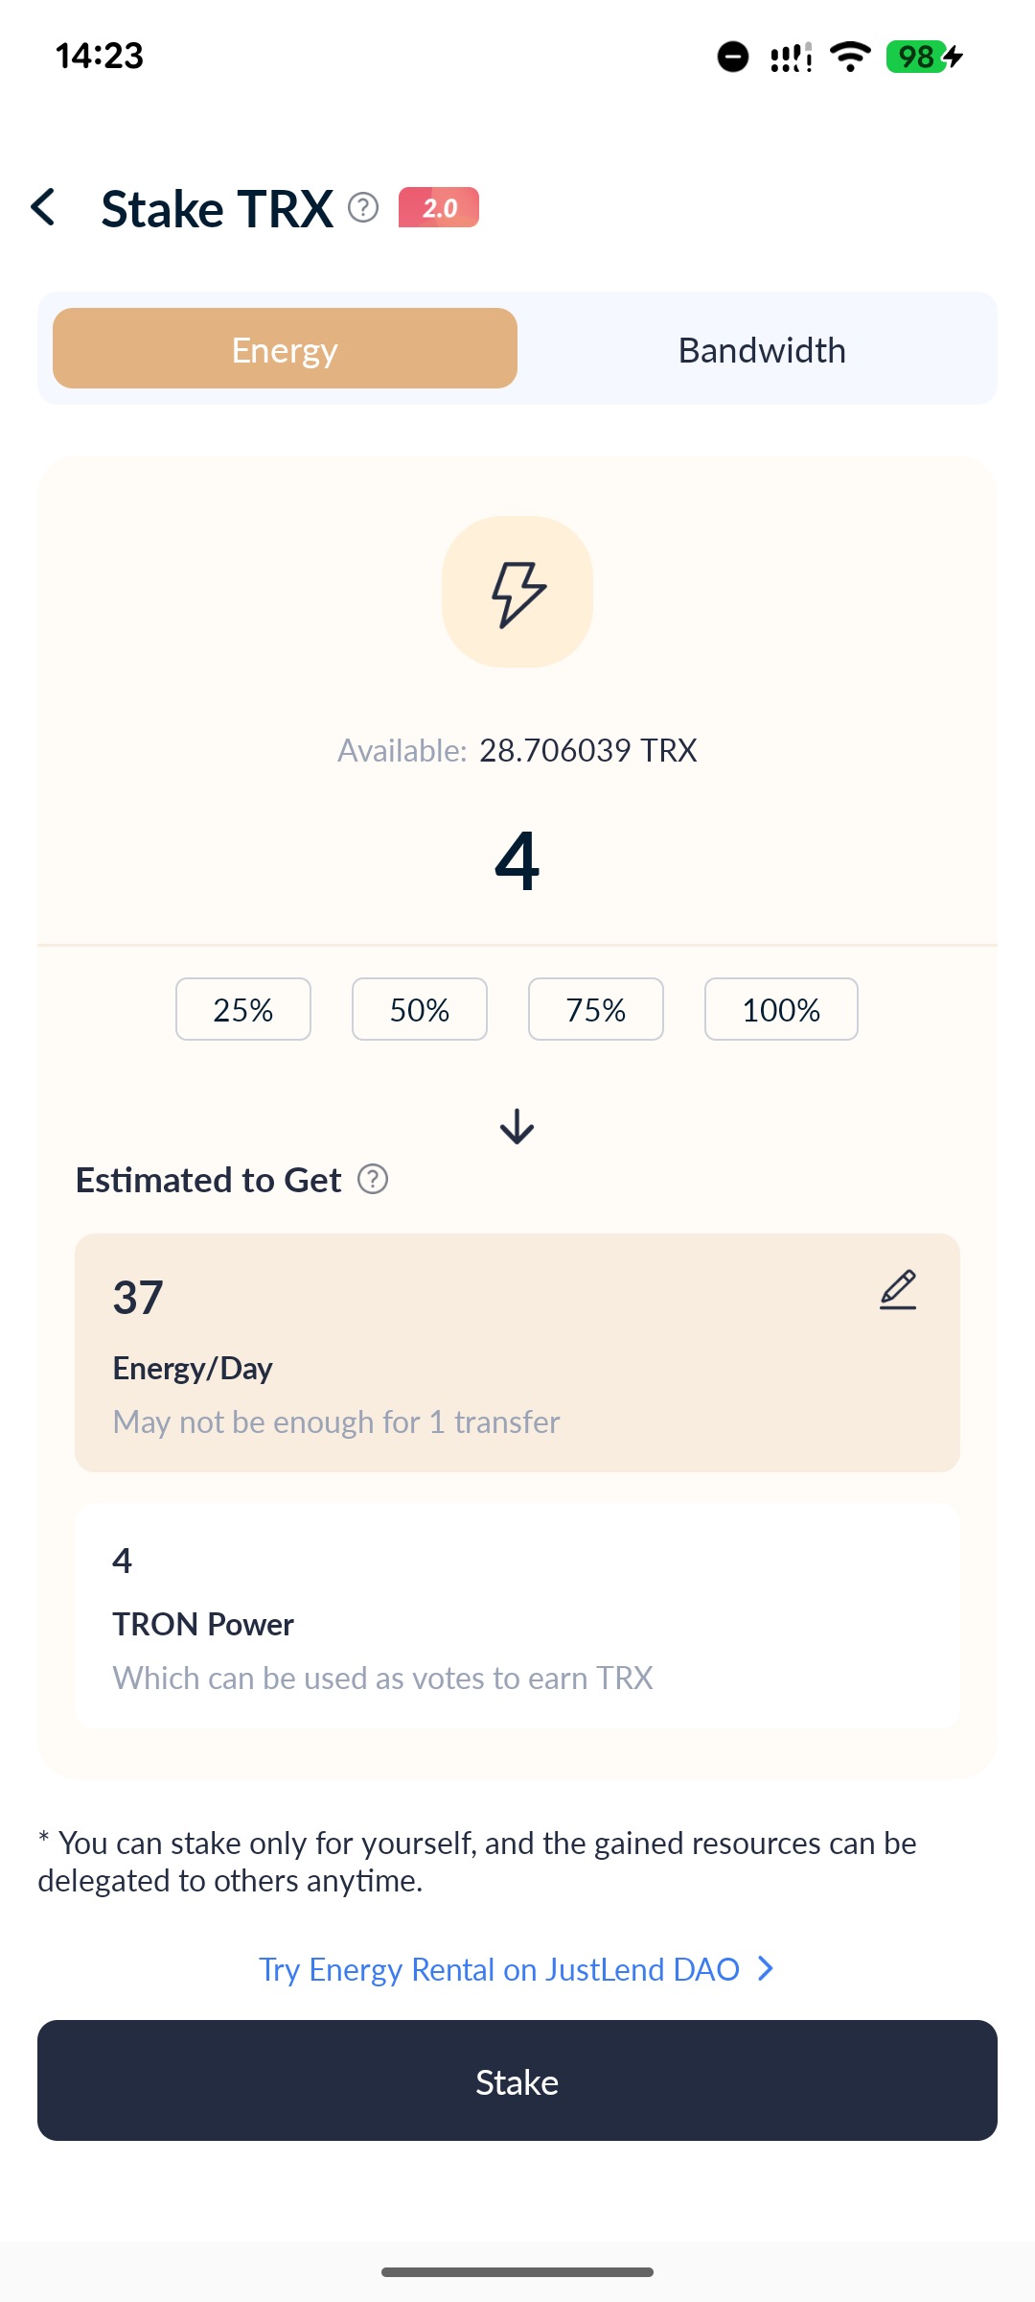Select the 50% amount option
This screenshot has height=2302, width=1035.
[420, 1009]
